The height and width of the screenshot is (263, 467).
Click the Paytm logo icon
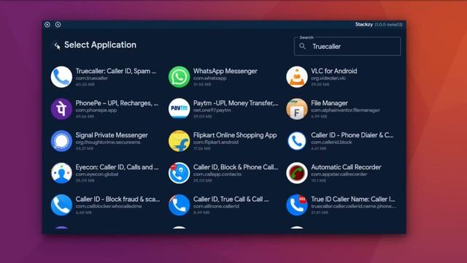click(179, 109)
